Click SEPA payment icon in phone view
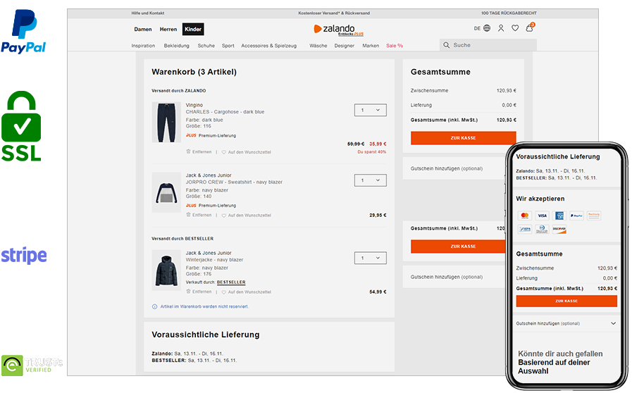 point(524,230)
